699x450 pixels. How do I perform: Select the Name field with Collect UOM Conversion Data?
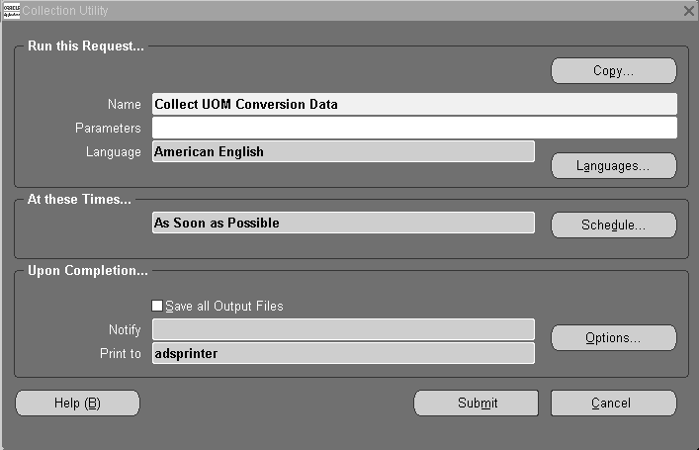click(414, 104)
